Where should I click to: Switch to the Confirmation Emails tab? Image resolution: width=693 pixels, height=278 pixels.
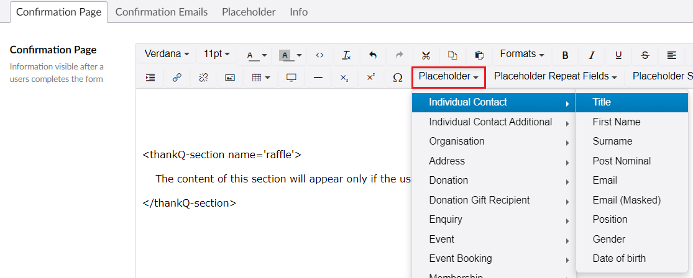(162, 12)
